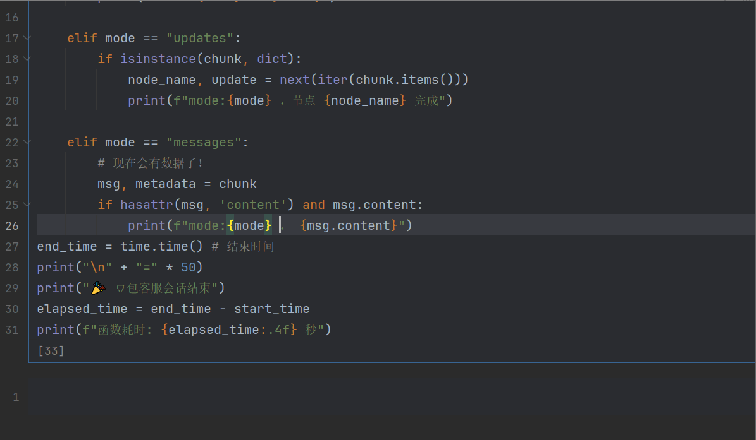Click the isinstance function name on line 18

(158, 59)
